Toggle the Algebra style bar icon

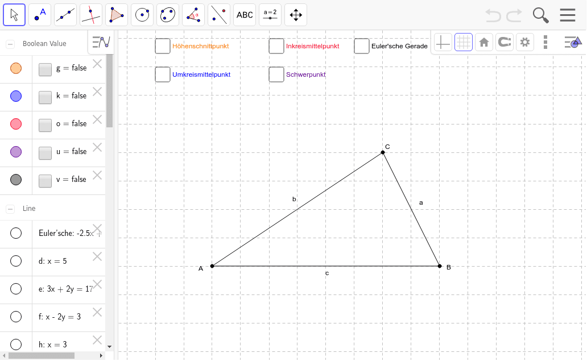(x=101, y=42)
